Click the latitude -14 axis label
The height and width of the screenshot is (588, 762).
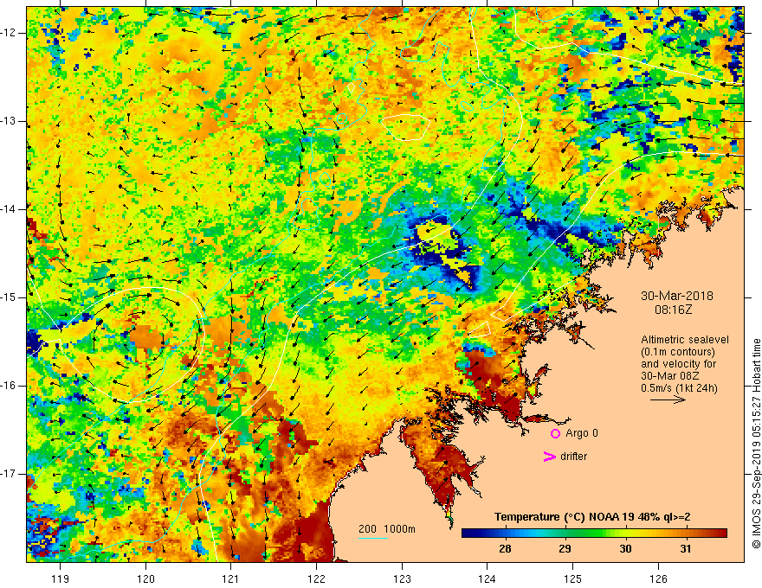click(9, 209)
